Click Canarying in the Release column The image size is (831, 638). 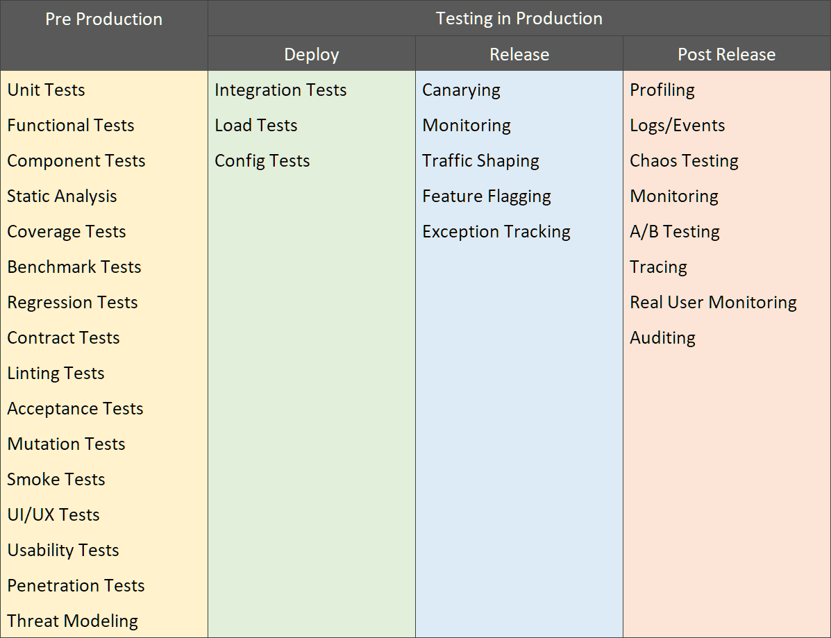coord(461,90)
